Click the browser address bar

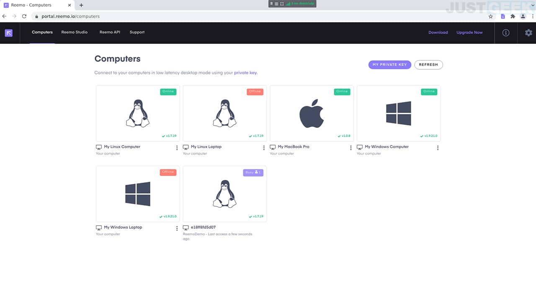260,16
